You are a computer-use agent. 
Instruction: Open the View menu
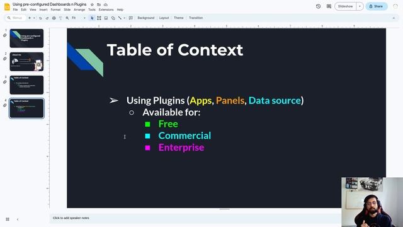pos(33,9)
